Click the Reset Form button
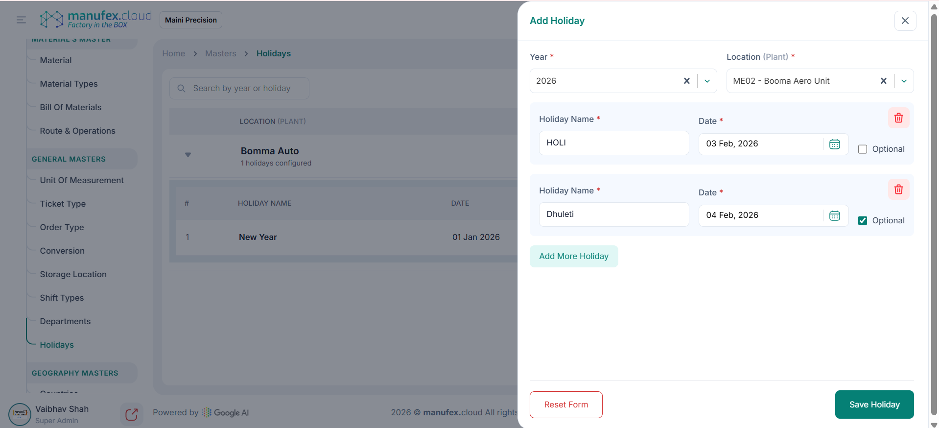Image resolution: width=939 pixels, height=428 pixels. [x=566, y=404]
